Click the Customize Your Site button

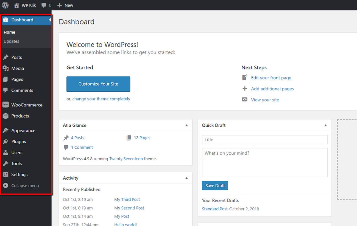98,84
